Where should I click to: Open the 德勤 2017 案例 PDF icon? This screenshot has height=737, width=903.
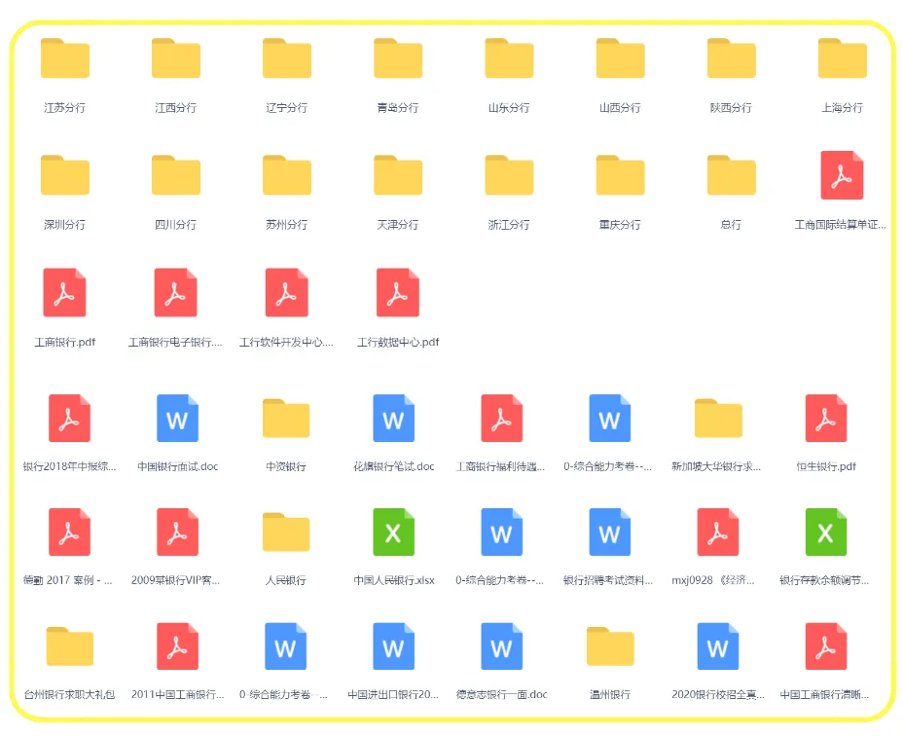click(x=70, y=532)
